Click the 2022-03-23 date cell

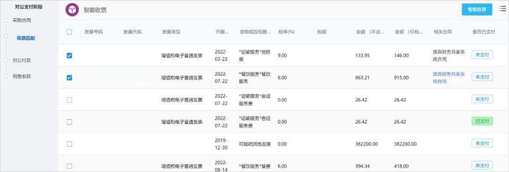pos(222,56)
